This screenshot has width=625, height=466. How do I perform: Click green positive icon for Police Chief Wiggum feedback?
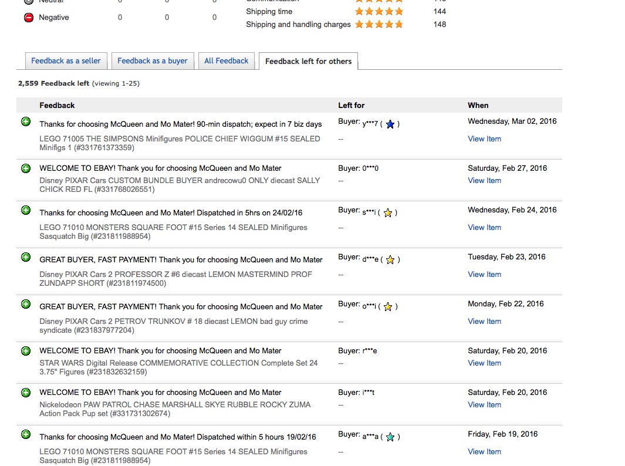pyautogui.click(x=26, y=121)
